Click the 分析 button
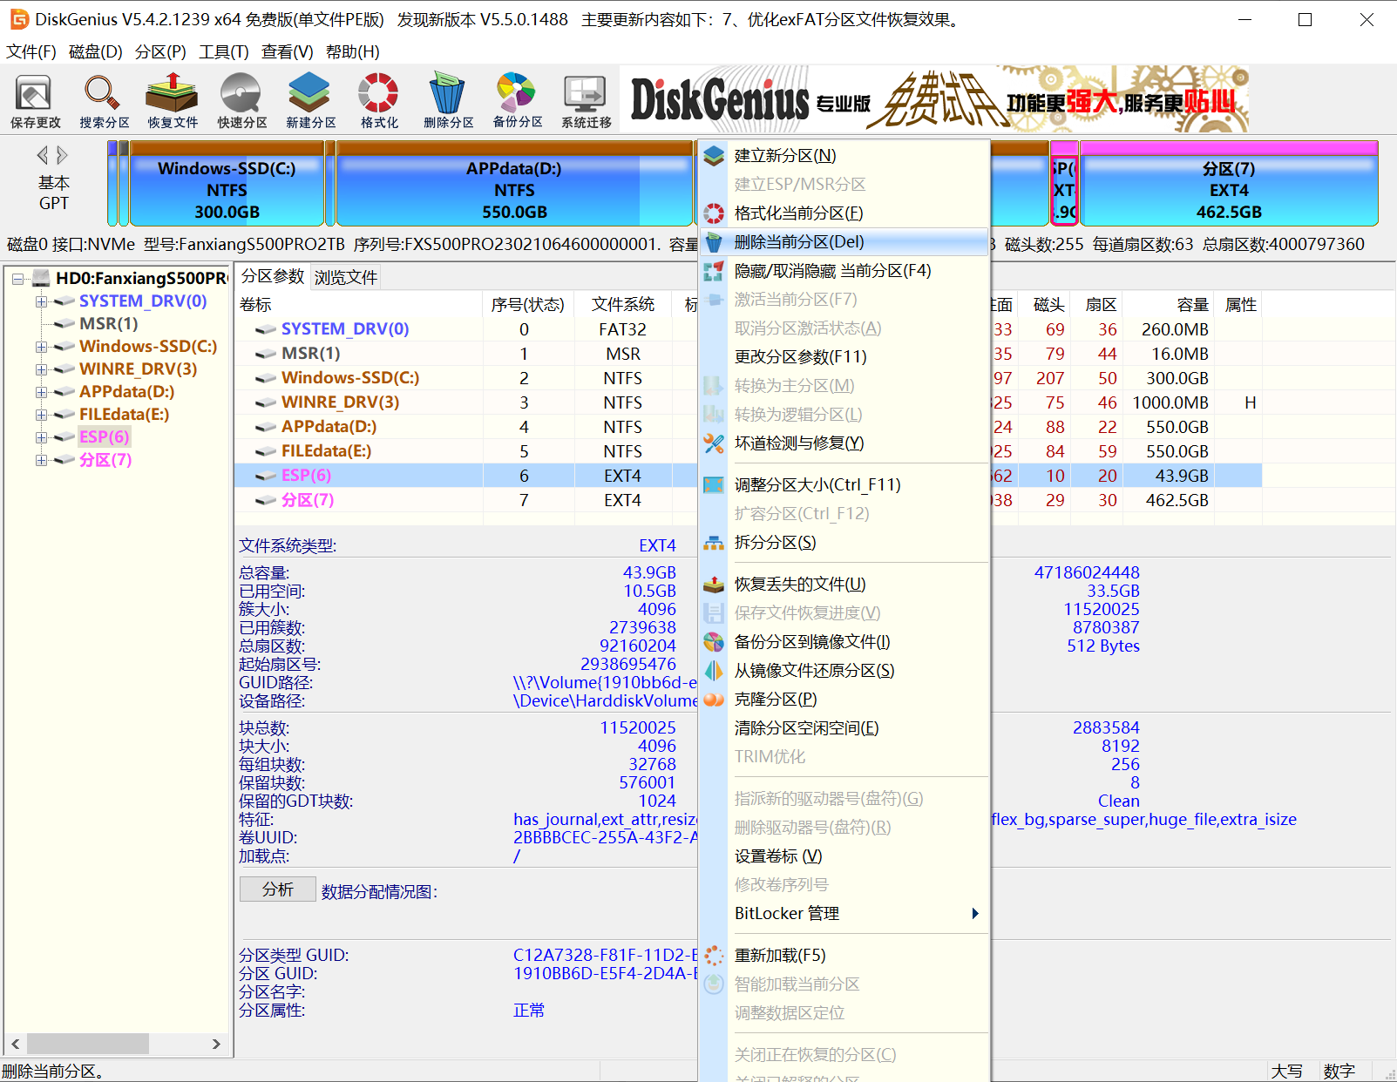This screenshot has height=1082, width=1397. click(278, 889)
